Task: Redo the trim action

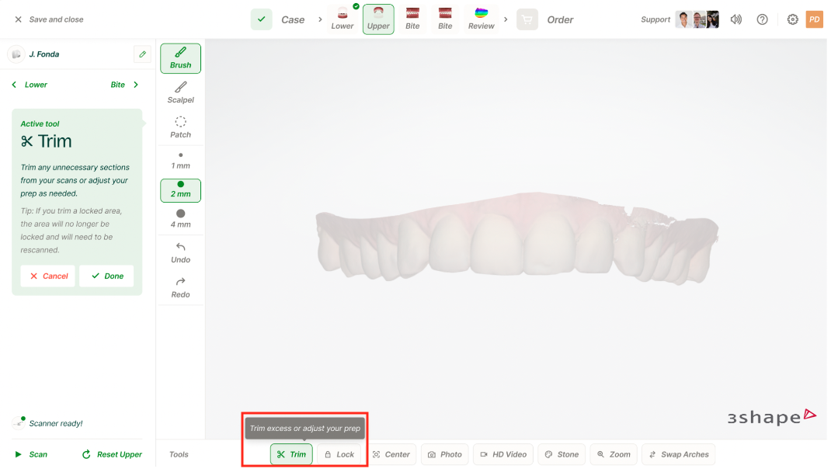Action: tap(180, 287)
